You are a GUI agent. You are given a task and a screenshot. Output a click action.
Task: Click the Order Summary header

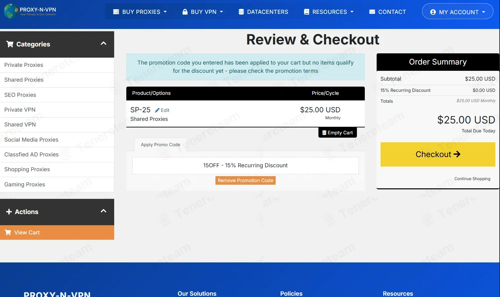click(x=438, y=62)
